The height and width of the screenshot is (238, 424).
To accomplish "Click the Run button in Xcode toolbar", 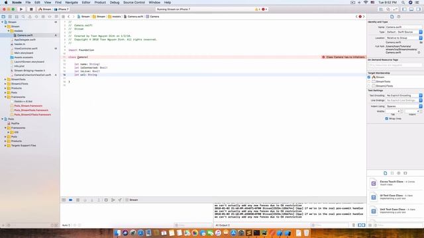I will (x=21, y=9).
